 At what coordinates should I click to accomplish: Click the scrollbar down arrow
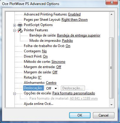pyautogui.click(x=111, y=105)
